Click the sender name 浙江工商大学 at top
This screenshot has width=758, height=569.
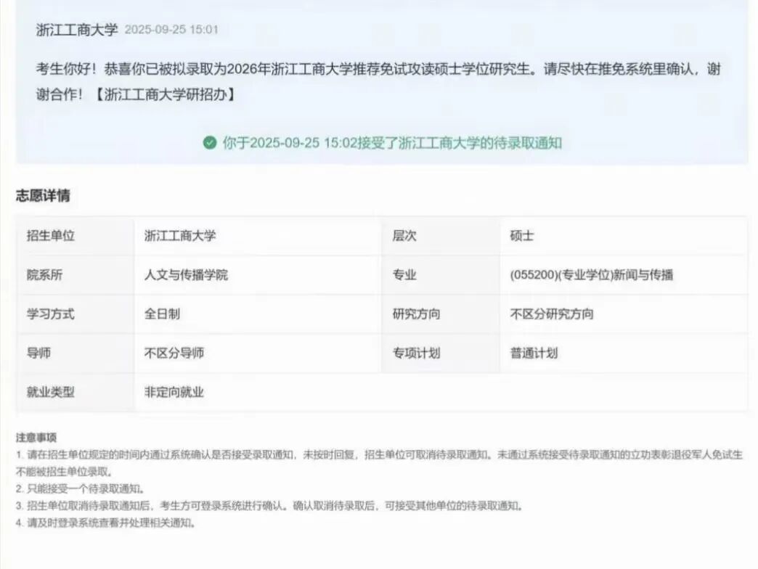tap(76, 30)
